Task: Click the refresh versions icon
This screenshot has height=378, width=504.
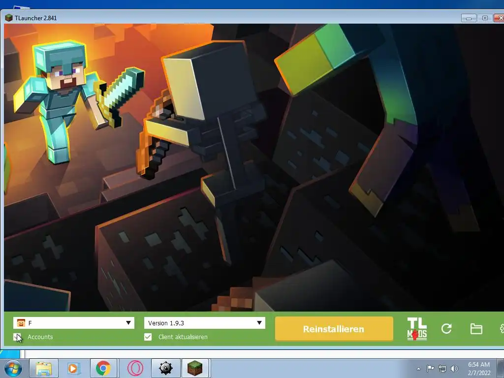Action: (x=446, y=328)
